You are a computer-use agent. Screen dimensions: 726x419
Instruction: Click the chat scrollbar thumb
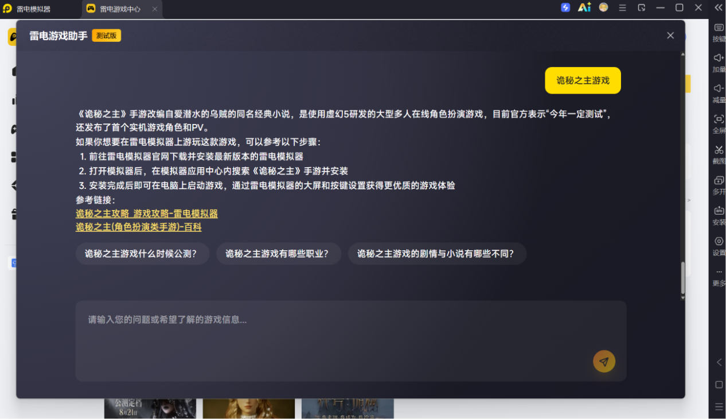coord(682,278)
